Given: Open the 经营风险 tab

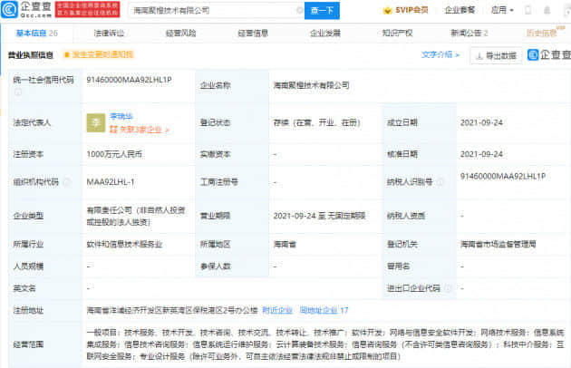Looking at the screenshot, I should pos(180,34).
